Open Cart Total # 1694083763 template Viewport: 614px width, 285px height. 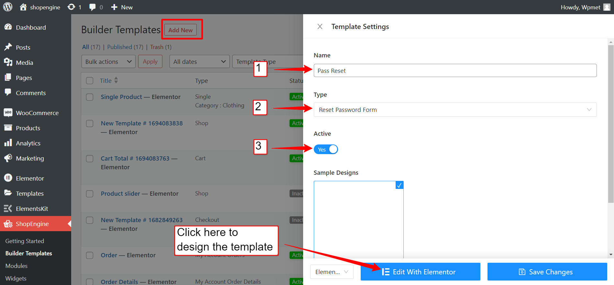[139, 163]
